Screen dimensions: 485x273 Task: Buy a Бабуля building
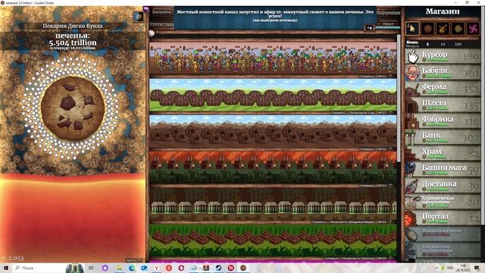[x=443, y=73]
